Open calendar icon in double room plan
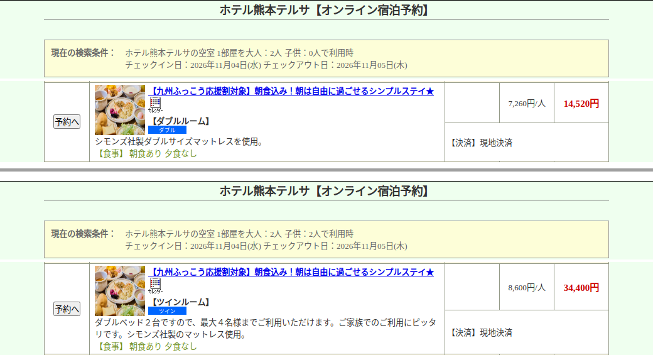This screenshot has width=653, height=355. 155,104
